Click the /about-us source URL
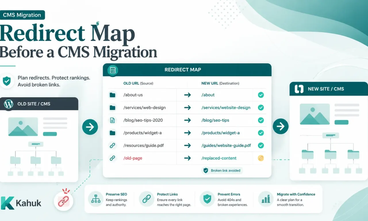The image size is (368, 221). 133,95
